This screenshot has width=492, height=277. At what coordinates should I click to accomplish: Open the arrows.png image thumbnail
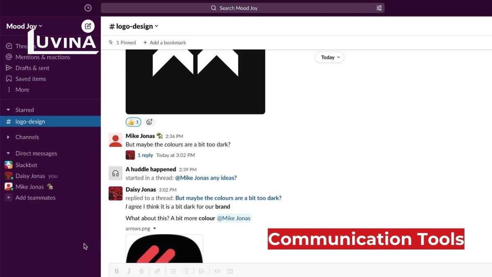pyautogui.click(x=164, y=249)
